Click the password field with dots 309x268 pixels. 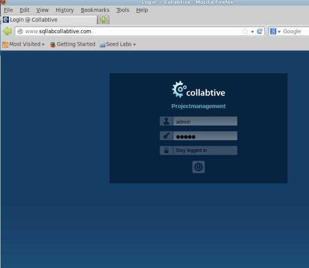tap(205, 136)
